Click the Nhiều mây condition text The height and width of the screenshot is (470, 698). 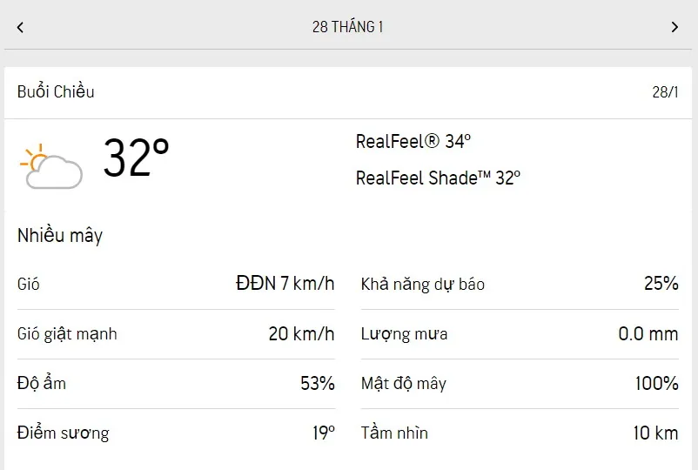pyautogui.click(x=60, y=235)
